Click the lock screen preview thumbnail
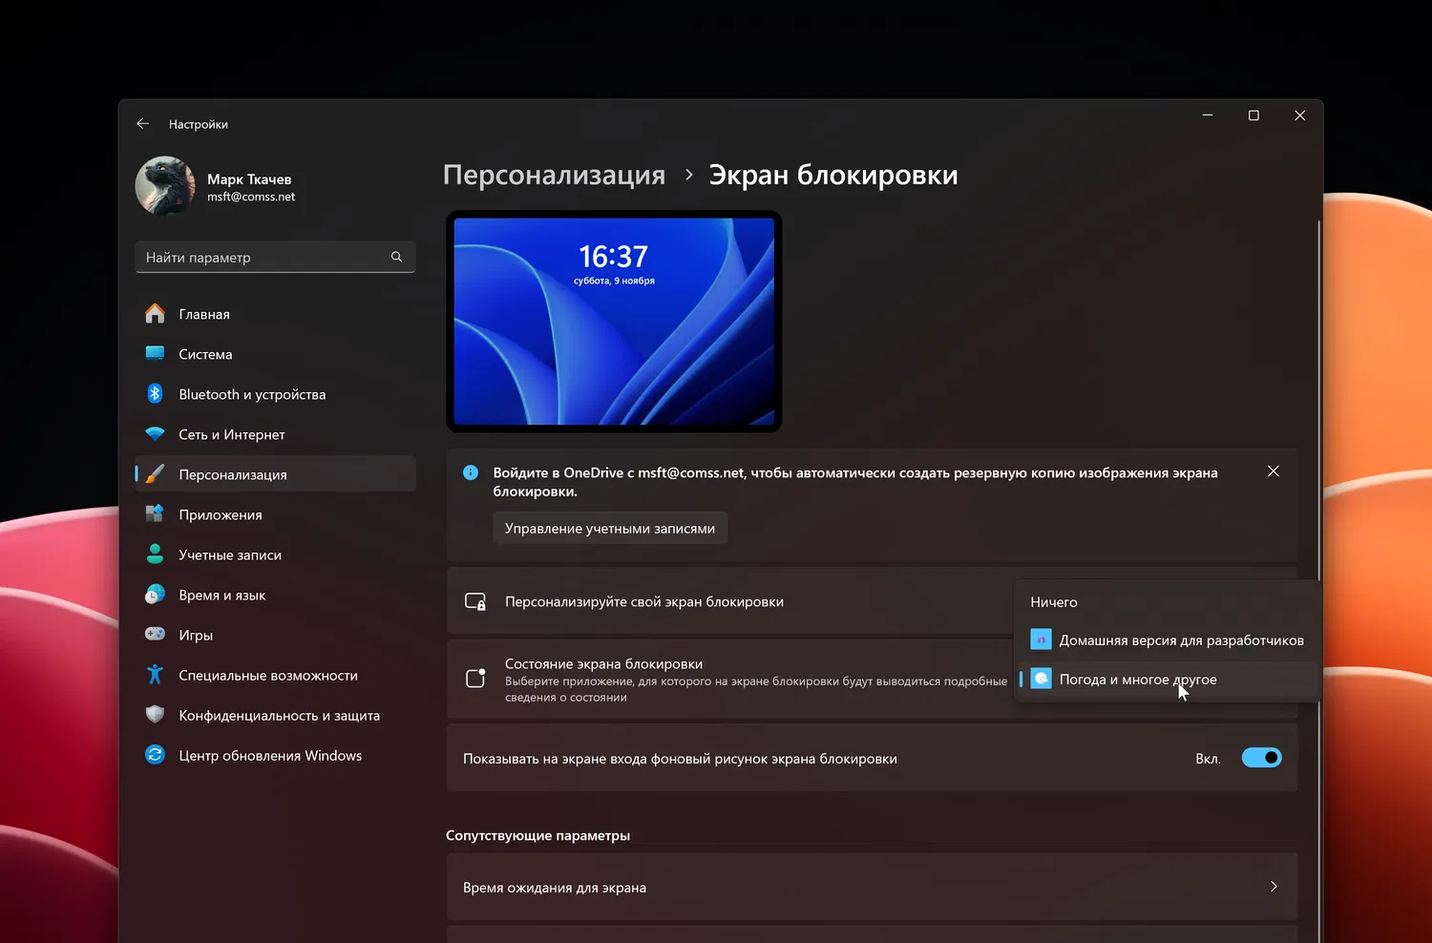1432x943 pixels. pos(614,322)
